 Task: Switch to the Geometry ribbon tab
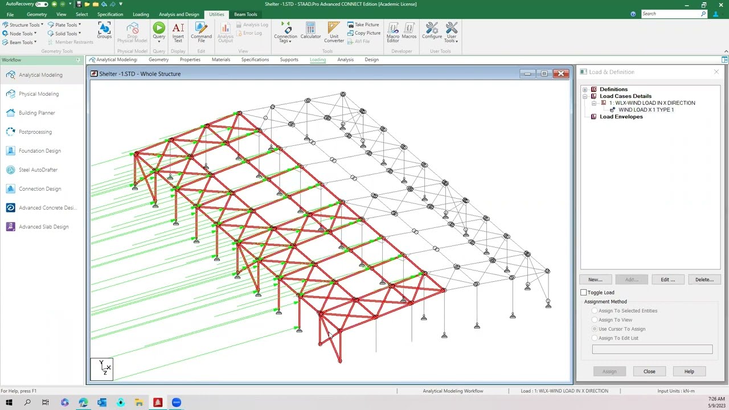point(37,14)
